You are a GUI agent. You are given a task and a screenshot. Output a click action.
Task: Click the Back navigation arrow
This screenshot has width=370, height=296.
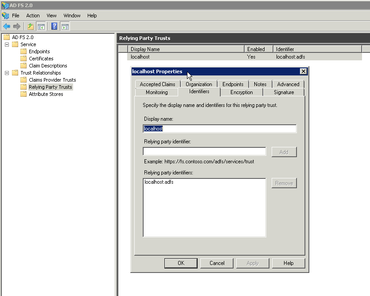pos(6,26)
